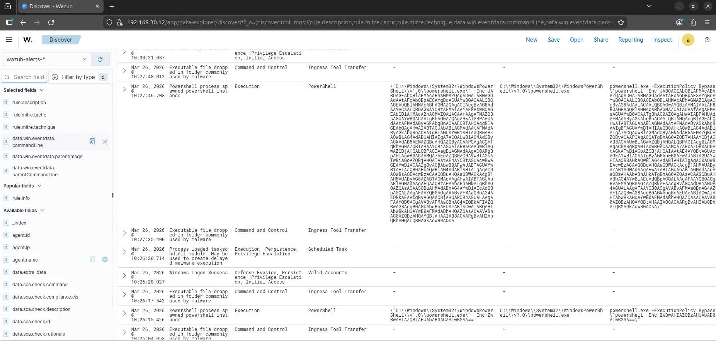The image size is (716, 341).
Task: Open the Inspect panel
Action: click(x=662, y=40)
